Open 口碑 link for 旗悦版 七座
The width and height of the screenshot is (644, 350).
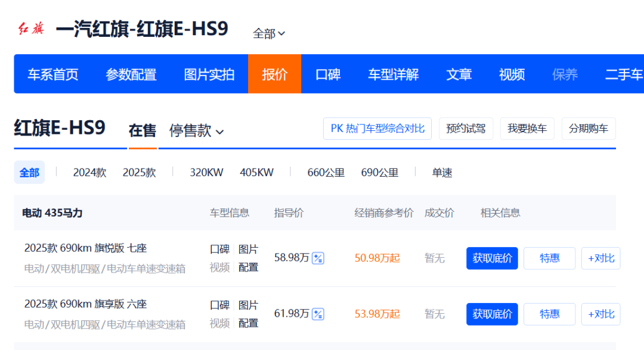pyautogui.click(x=219, y=249)
